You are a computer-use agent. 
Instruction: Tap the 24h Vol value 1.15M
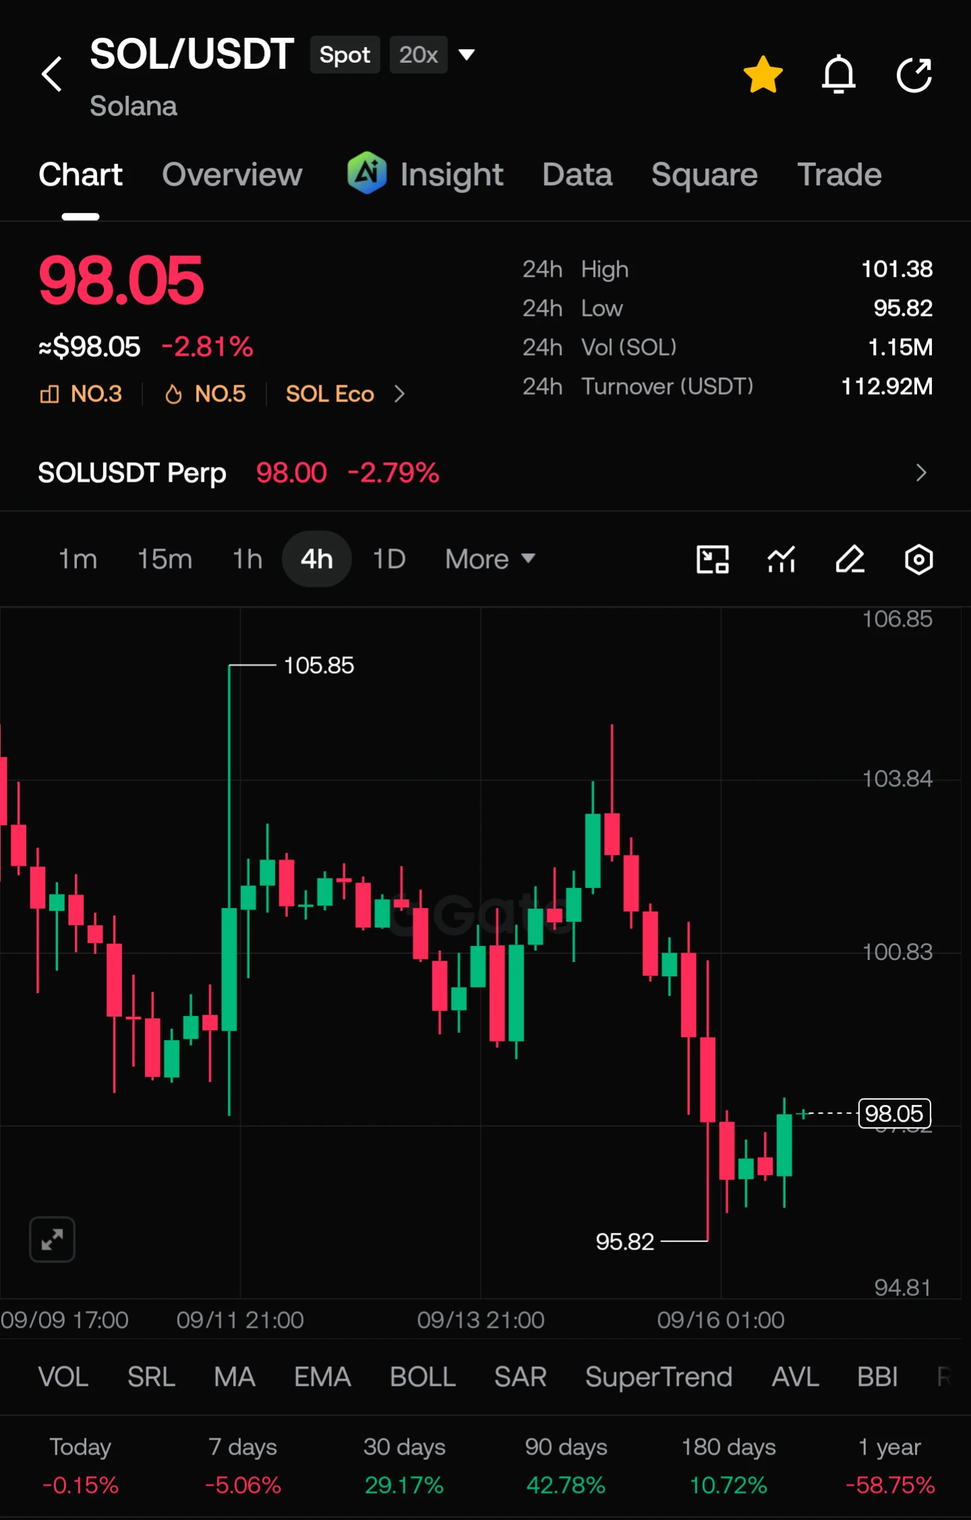[x=900, y=347]
